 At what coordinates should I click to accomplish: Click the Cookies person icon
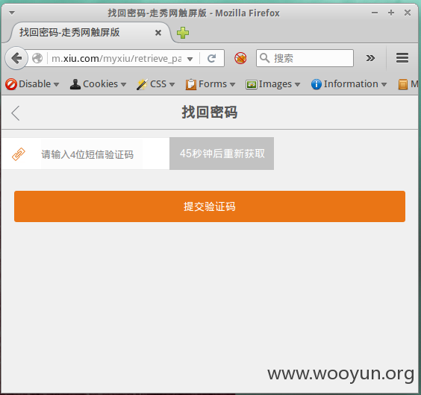75,84
